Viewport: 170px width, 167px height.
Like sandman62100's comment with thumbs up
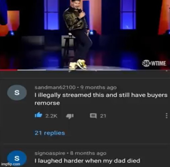[38, 115]
